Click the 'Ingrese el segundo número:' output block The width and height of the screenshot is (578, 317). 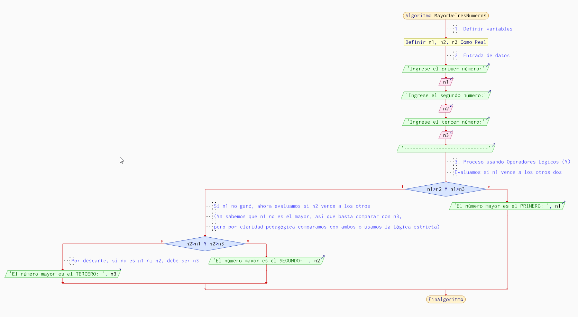[446, 95]
